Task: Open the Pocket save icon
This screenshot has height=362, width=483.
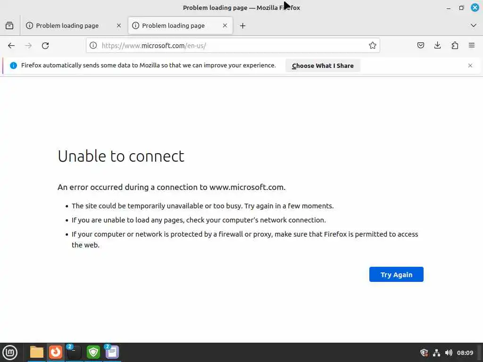Action: click(x=420, y=46)
